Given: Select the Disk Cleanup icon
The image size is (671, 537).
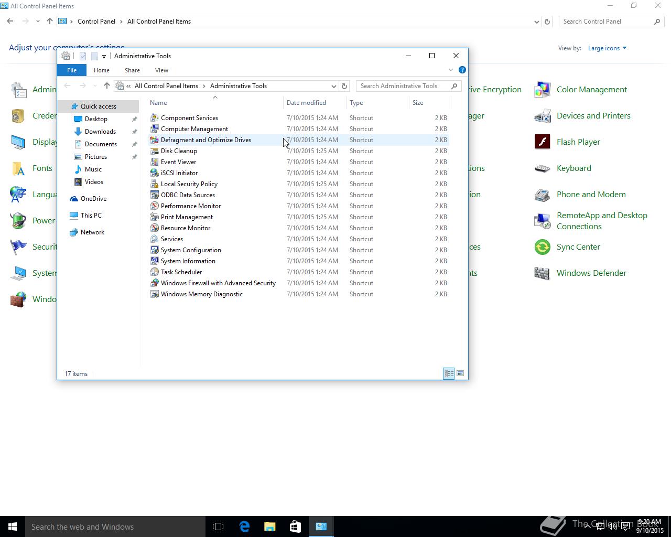Looking at the screenshot, I should pyautogui.click(x=154, y=151).
